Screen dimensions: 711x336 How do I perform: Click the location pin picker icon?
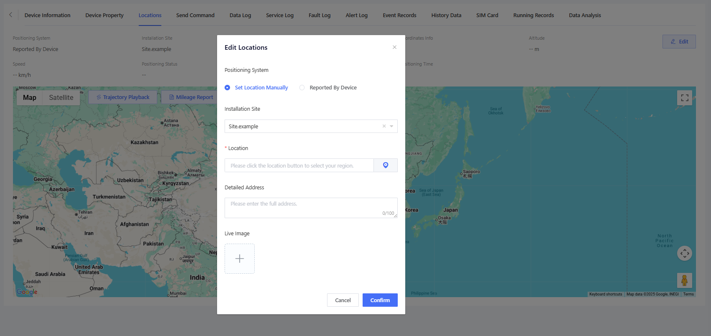click(x=385, y=165)
